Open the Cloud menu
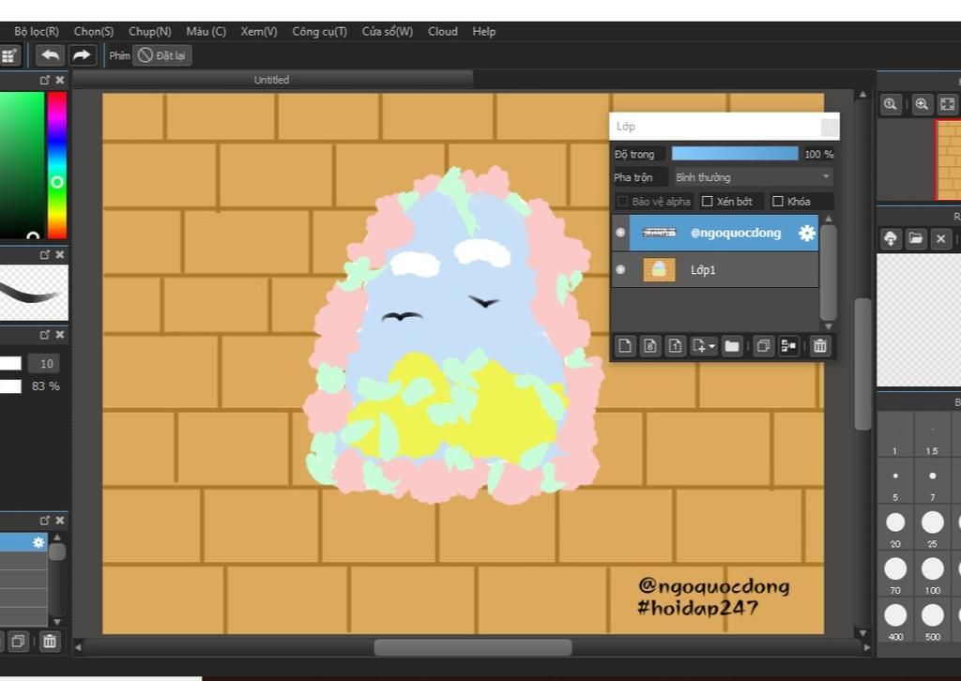The width and height of the screenshot is (961, 681). pyautogui.click(x=443, y=31)
